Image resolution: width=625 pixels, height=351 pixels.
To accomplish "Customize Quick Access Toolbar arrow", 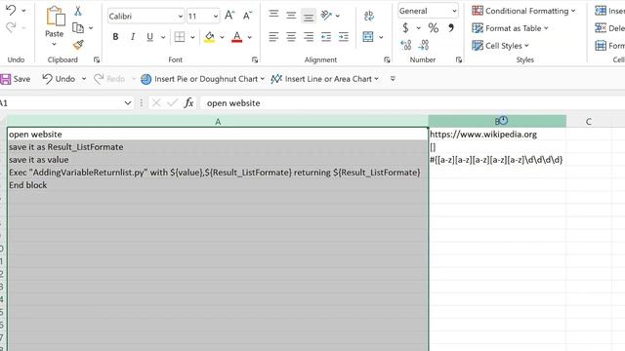I will (393, 79).
